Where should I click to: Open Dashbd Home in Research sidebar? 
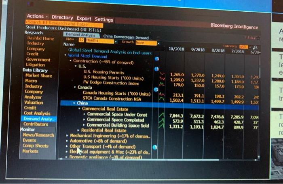(x=40, y=38)
